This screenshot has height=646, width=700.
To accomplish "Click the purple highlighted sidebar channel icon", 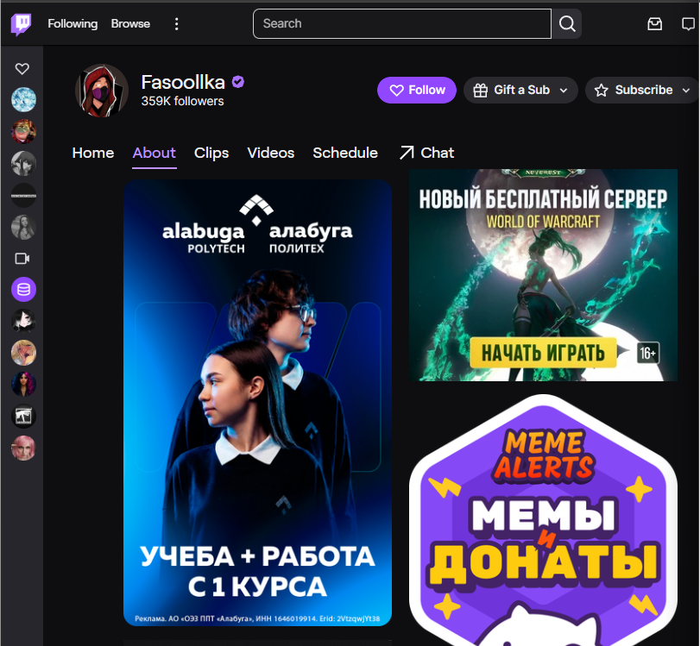I will pyautogui.click(x=23, y=290).
